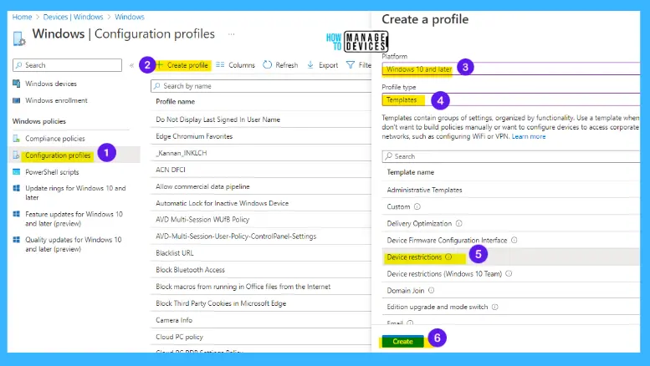650x366 pixels.
Task: Open Compliance policies in sidebar
Action: pos(55,139)
